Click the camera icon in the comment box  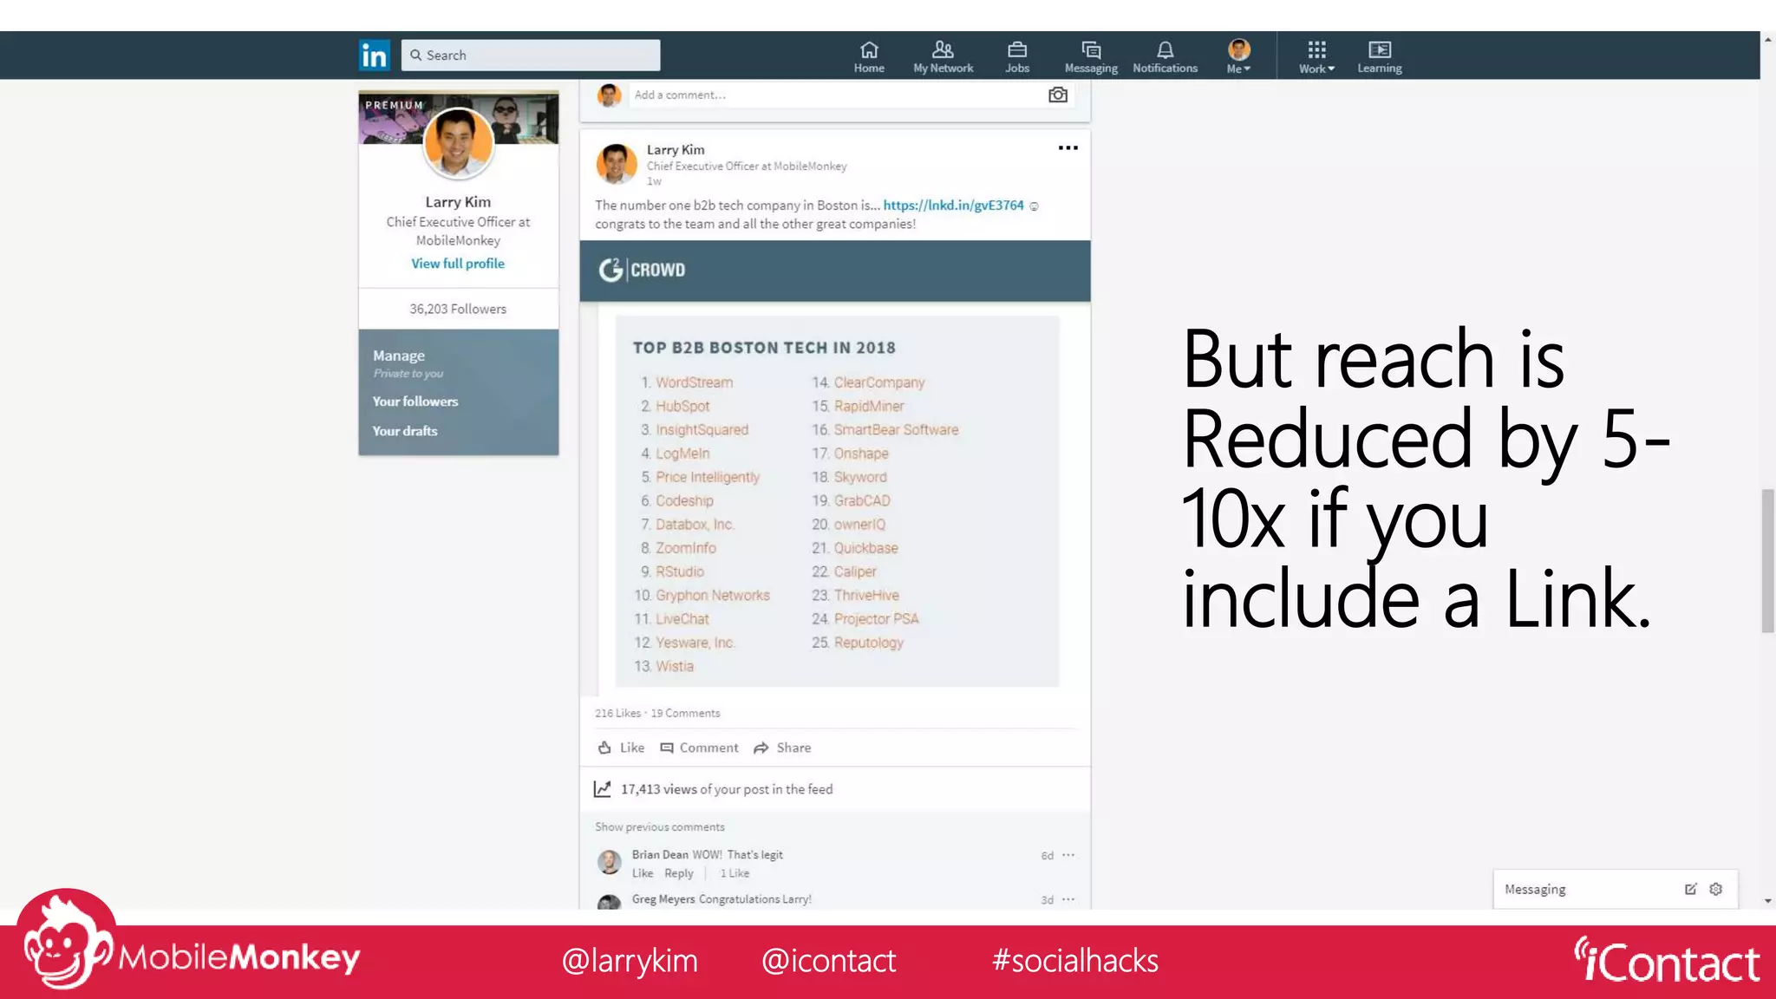[1058, 95]
